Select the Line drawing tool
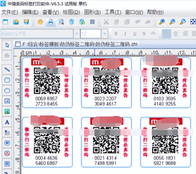Image resolution: width=196 pixels, height=174 pixels. [7, 70]
